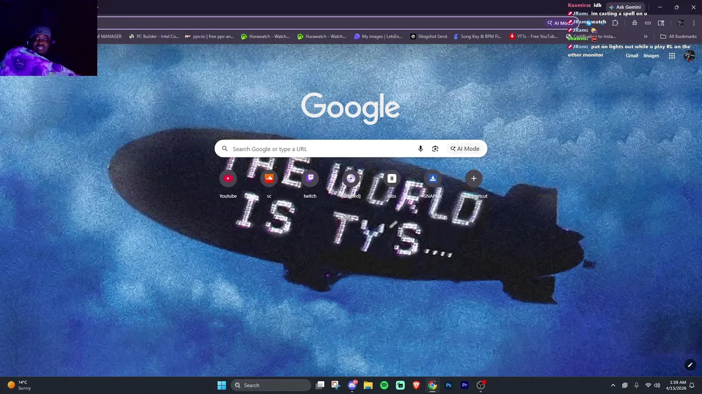This screenshot has width=702, height=394.
Task: Click the Google account avatar on the page
Action: [689, 56]
